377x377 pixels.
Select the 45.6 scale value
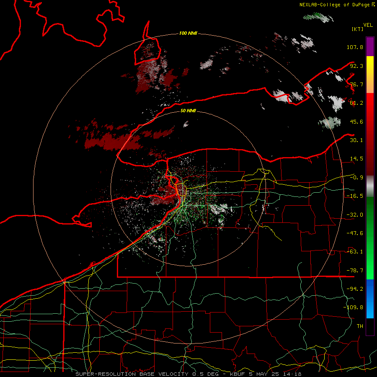click(356, 121)
